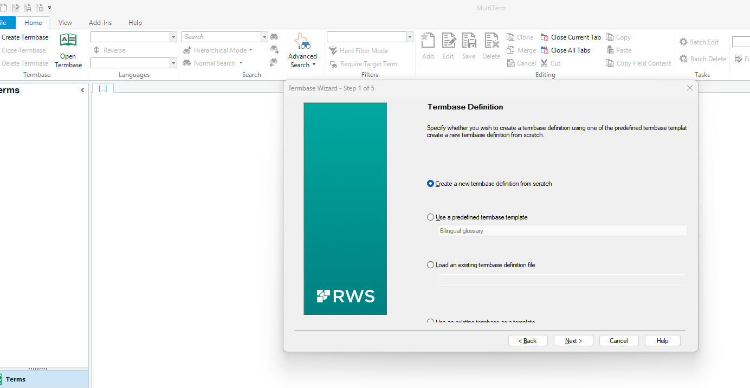Click the Reverse languages arrows icon

(96, 50)
